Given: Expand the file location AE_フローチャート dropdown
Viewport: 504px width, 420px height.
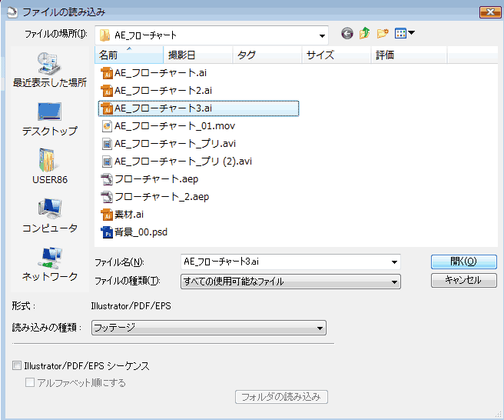Looking at the screenshot, I should pos(322,35).
